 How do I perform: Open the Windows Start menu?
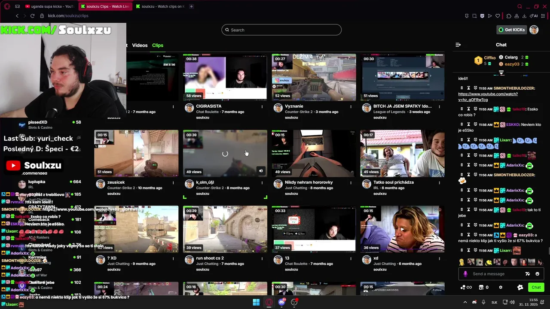256,302
